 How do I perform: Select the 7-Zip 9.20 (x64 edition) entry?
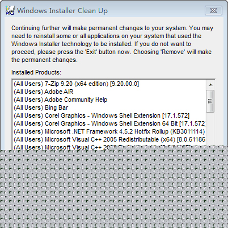[109, 84]
